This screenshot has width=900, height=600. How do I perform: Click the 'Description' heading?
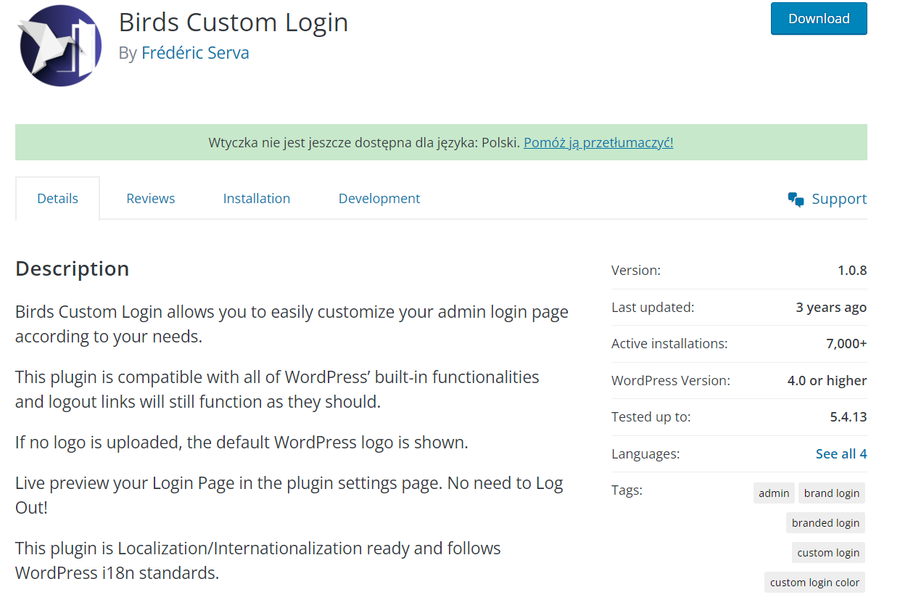click(x=72, y=268)
